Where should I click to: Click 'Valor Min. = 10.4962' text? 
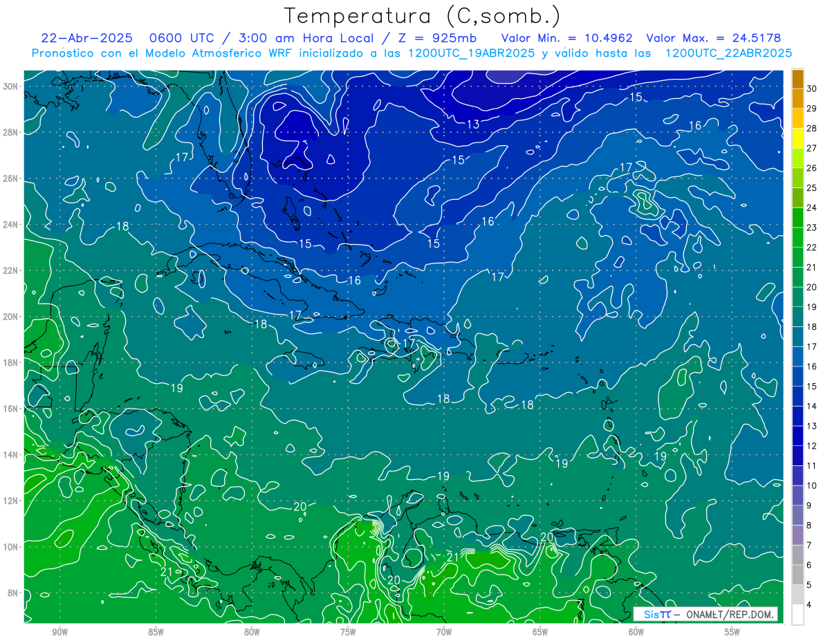pos(566,38)
